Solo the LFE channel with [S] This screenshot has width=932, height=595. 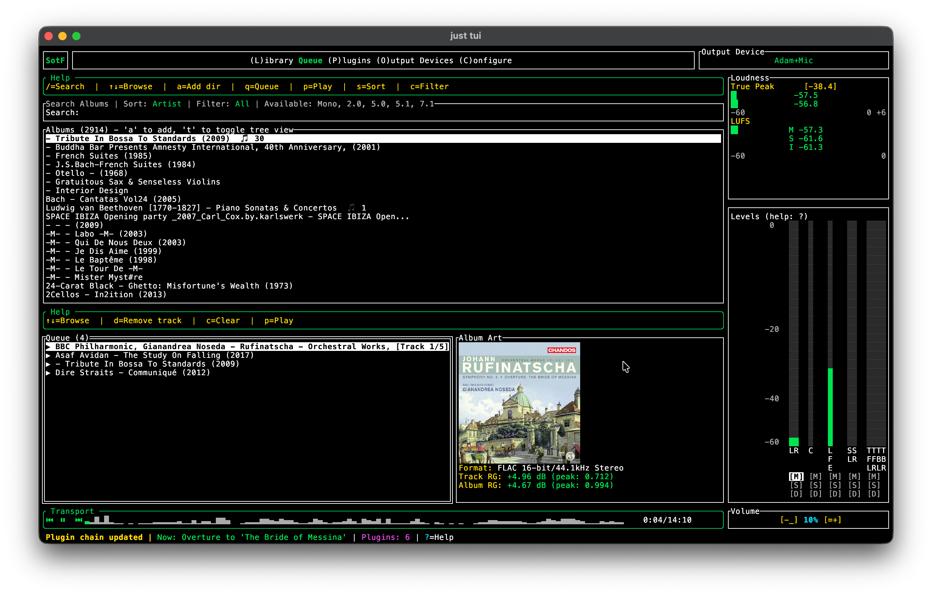point(835,485)
